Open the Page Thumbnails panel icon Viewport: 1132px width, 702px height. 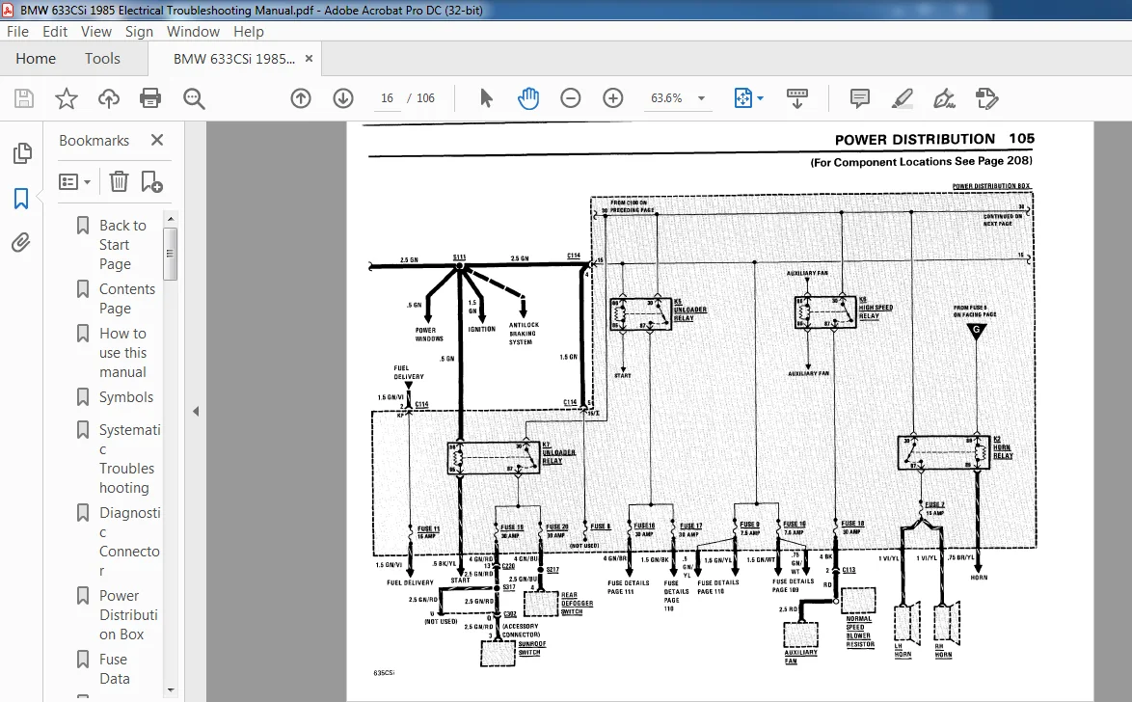click(x=21, y=153)
